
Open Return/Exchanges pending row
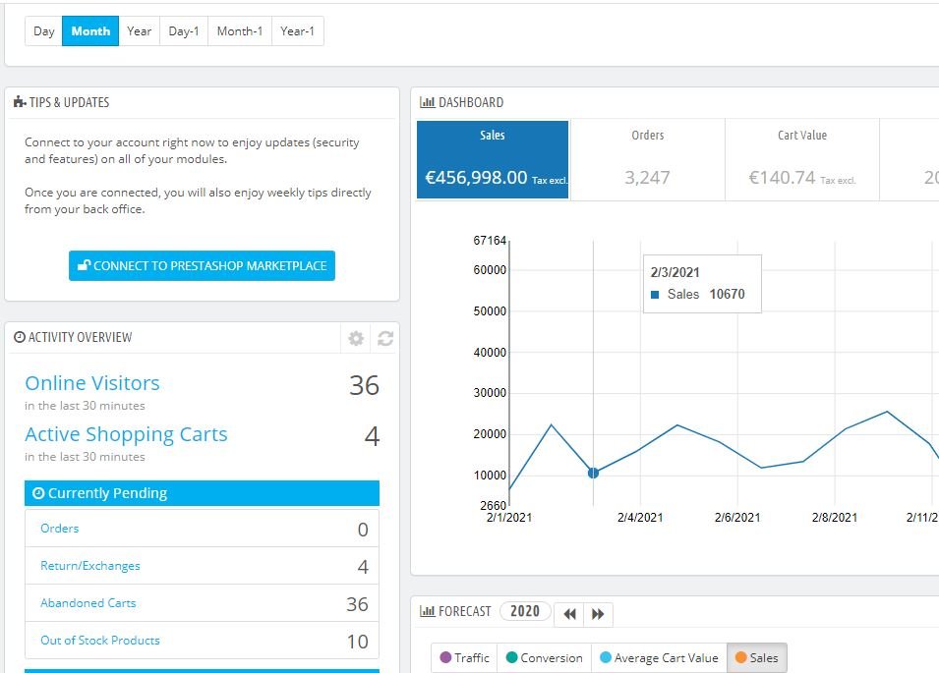[202, 566]
